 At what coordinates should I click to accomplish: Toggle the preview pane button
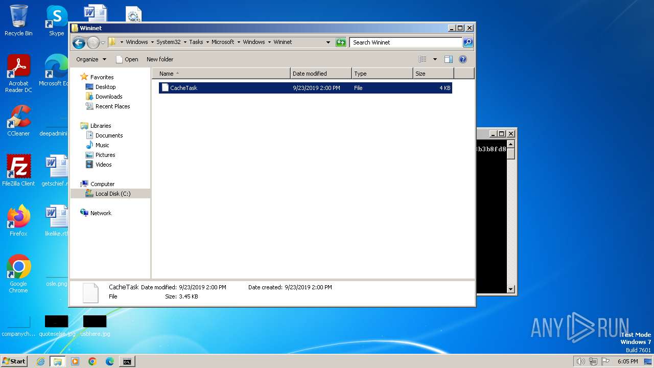coord(449,59)
